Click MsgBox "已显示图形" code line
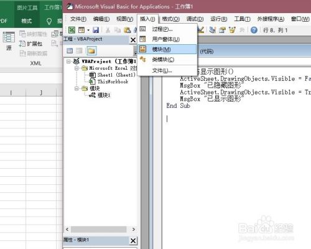The image size is (311, 249). 211,99
